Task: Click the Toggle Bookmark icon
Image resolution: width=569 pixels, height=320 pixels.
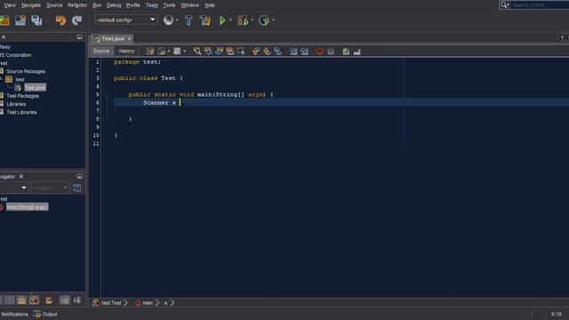Action: coord(277,52)
